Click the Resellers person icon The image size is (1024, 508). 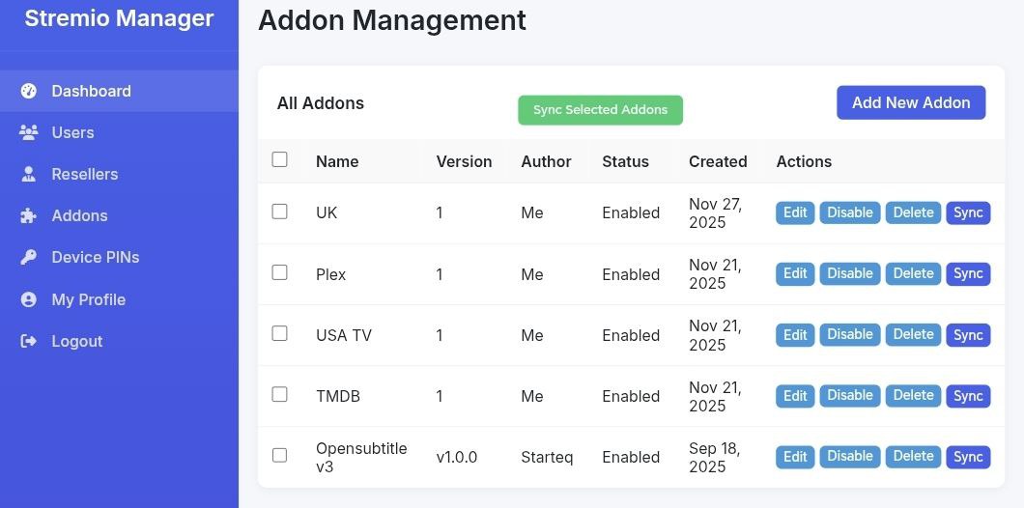coord(28,174)
